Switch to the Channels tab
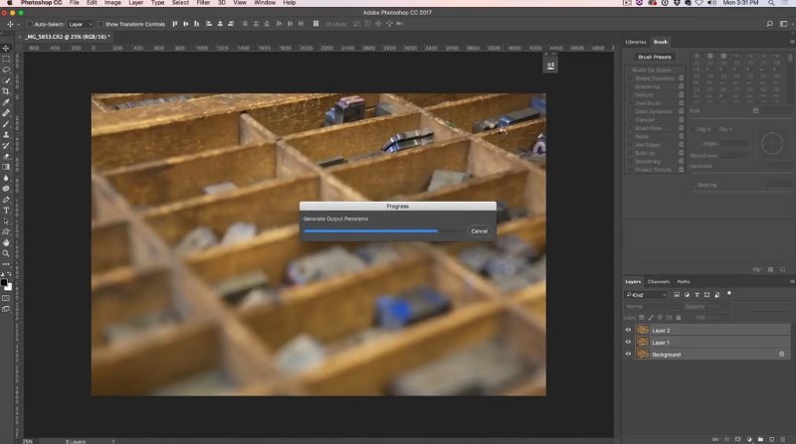 [659, 281]
